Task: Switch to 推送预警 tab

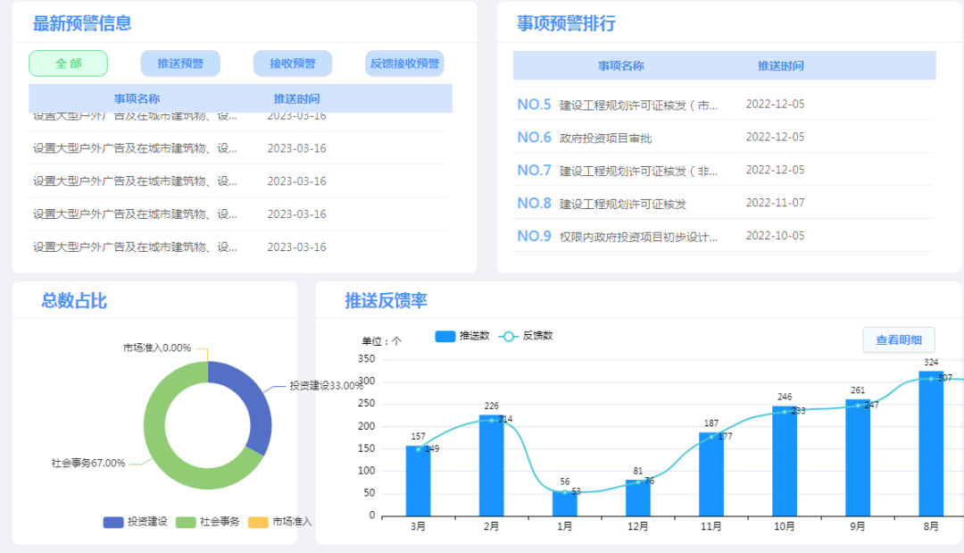Action: [180, 63]
